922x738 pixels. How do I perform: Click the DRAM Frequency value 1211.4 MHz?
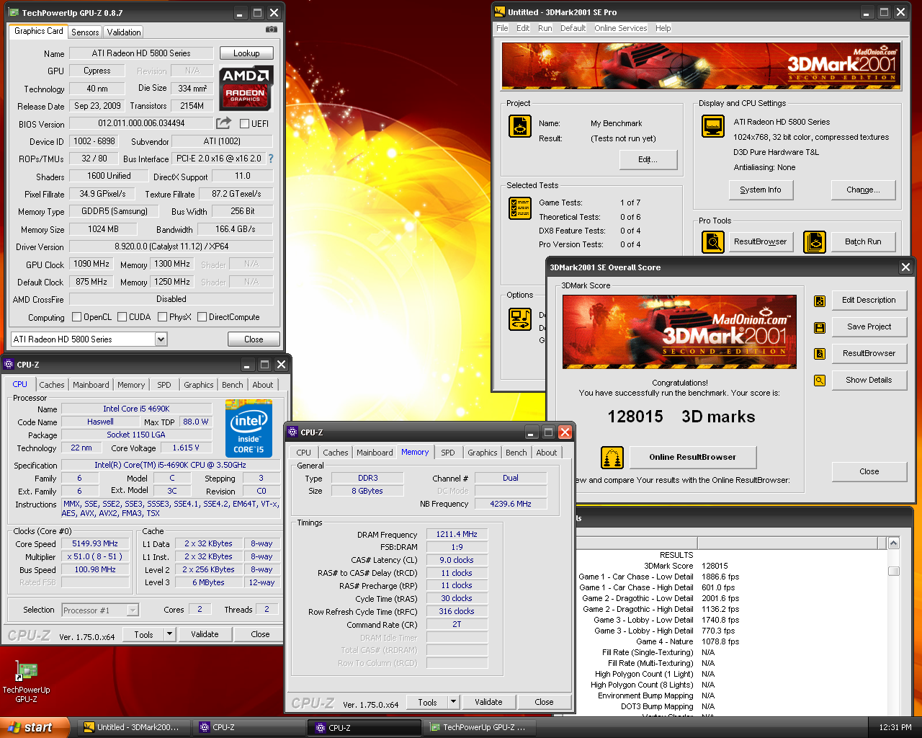pyautogui.click(x=457, y=534)
